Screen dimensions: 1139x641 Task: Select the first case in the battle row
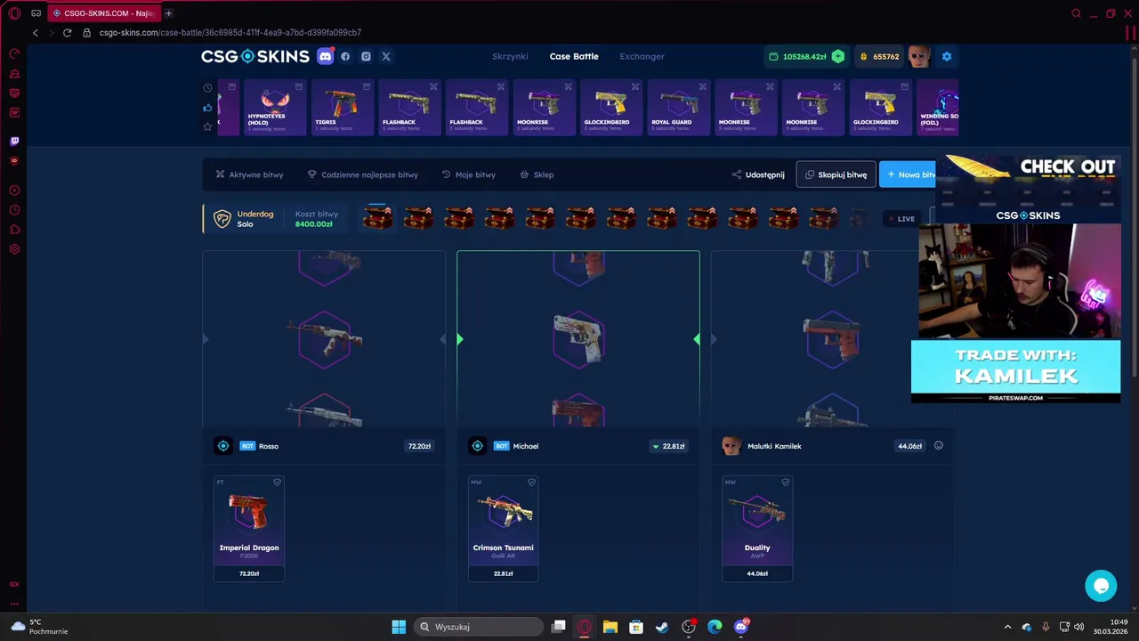tap(377, 218)
